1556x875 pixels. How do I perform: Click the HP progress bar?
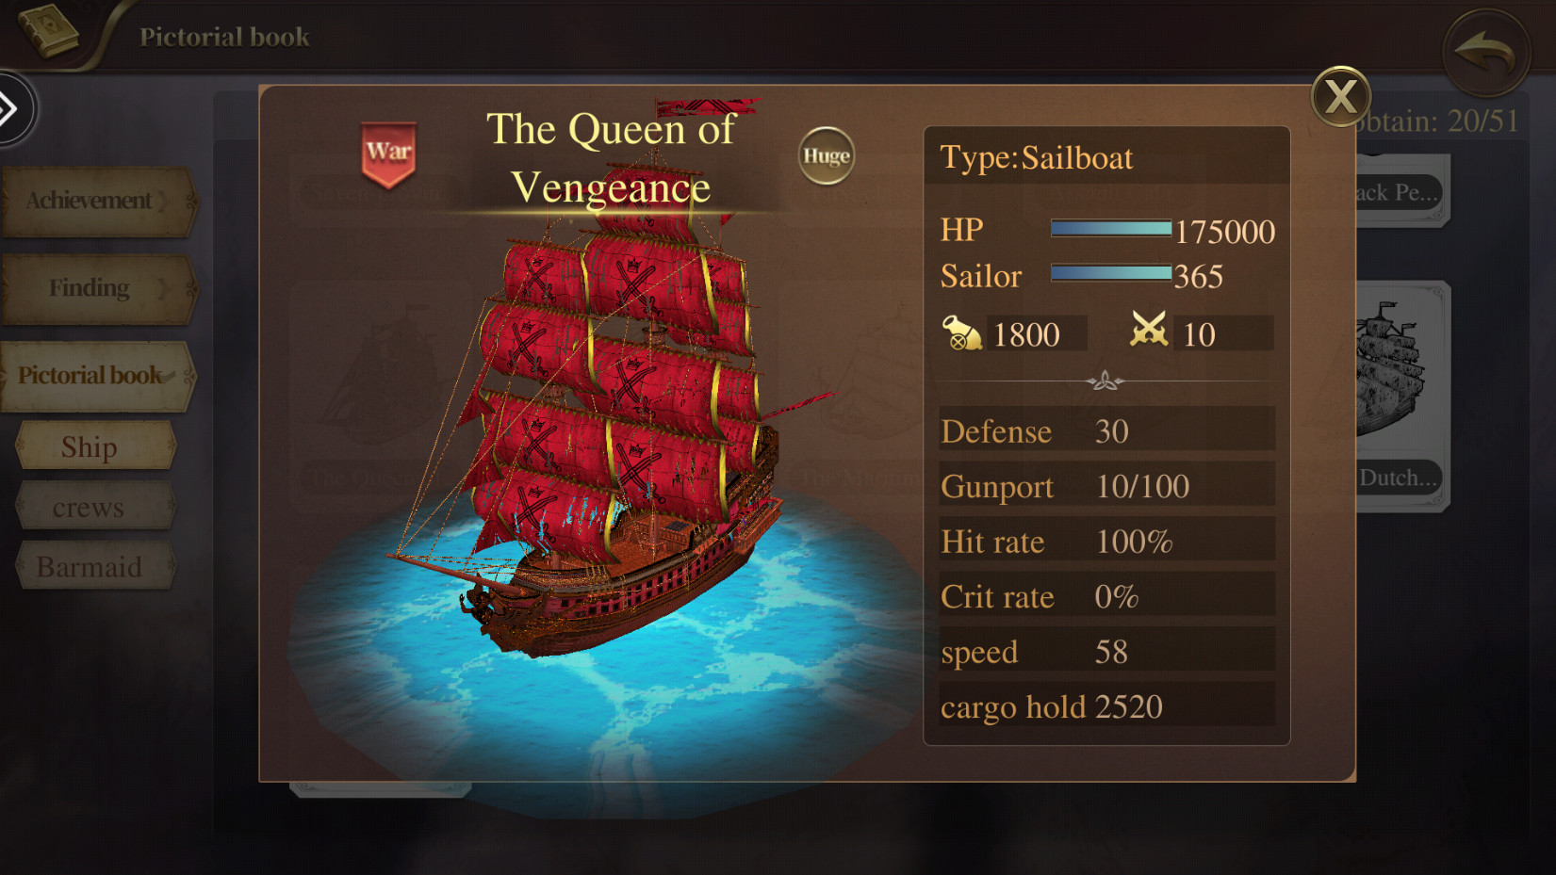pos(1110,229)
